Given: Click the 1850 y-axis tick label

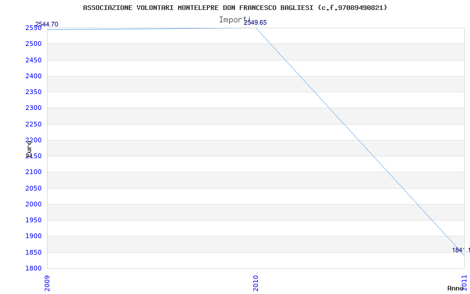Looking at the screenshot, I should (x=33, y=252).
